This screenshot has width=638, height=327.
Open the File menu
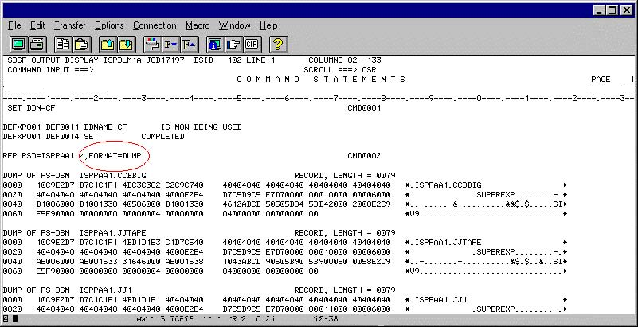point(14,25)
